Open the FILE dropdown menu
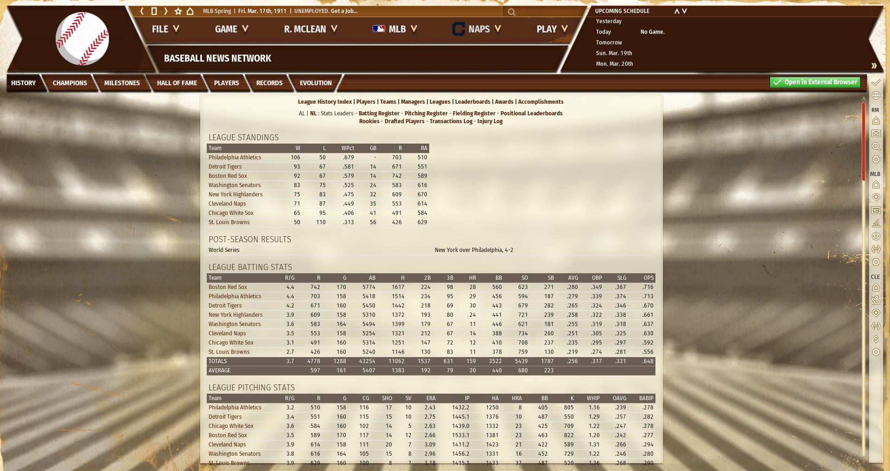890x471 pixels. point(165,29)
